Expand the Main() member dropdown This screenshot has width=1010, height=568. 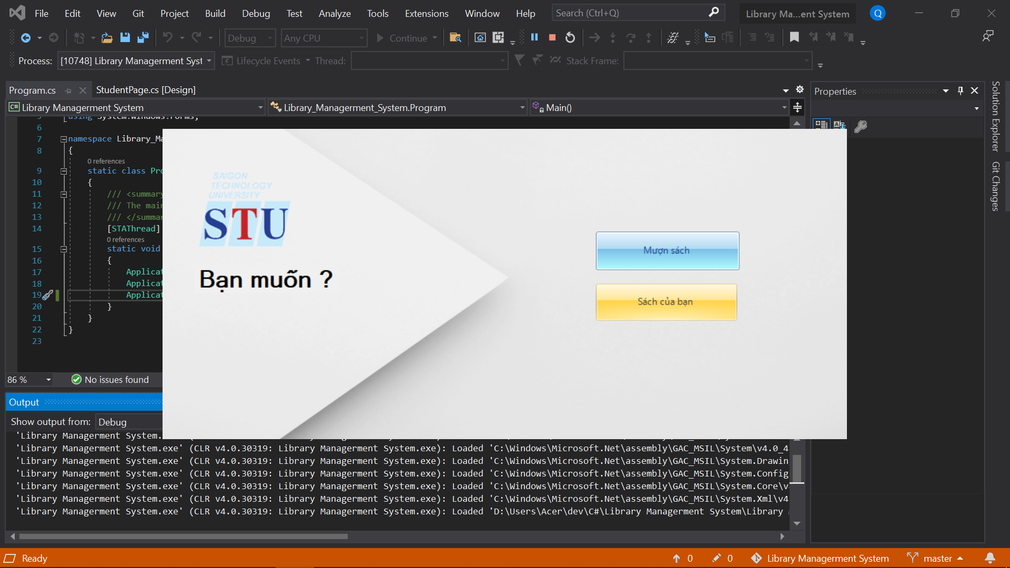pos(784,108)
